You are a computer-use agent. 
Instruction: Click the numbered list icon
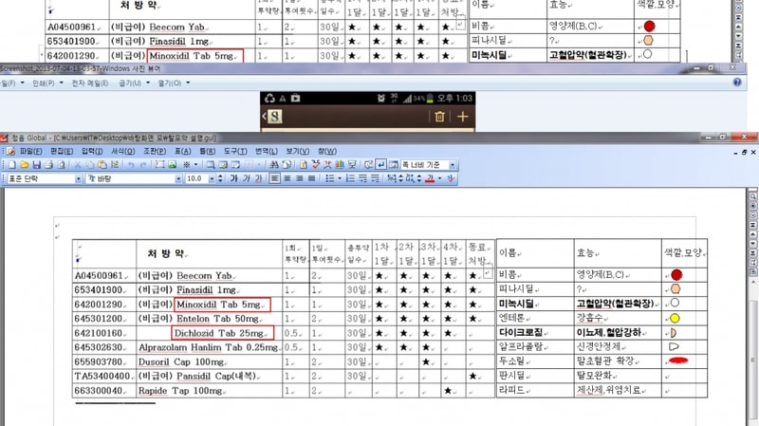[350, 178]
